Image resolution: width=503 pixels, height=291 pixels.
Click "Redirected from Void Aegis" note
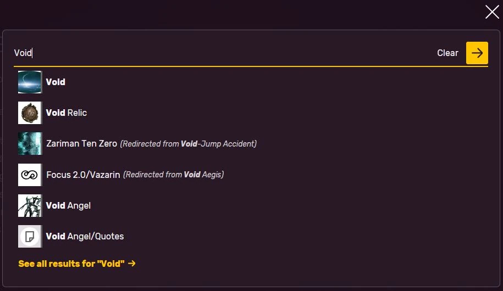[173, 175]
